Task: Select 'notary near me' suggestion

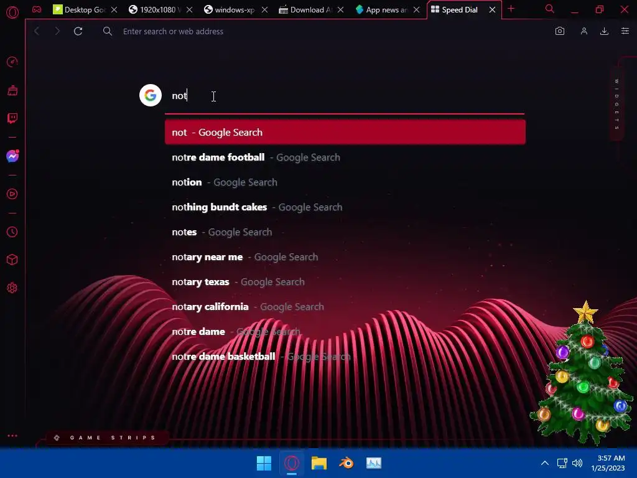Action: [x=345, y=257]
